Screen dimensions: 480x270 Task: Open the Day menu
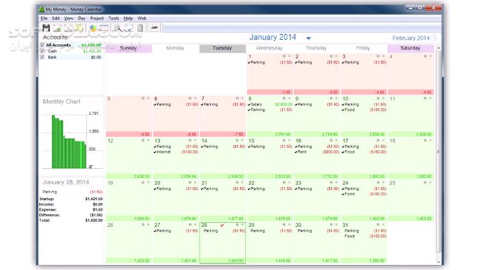pyautogui.click(x=82, y=19)
